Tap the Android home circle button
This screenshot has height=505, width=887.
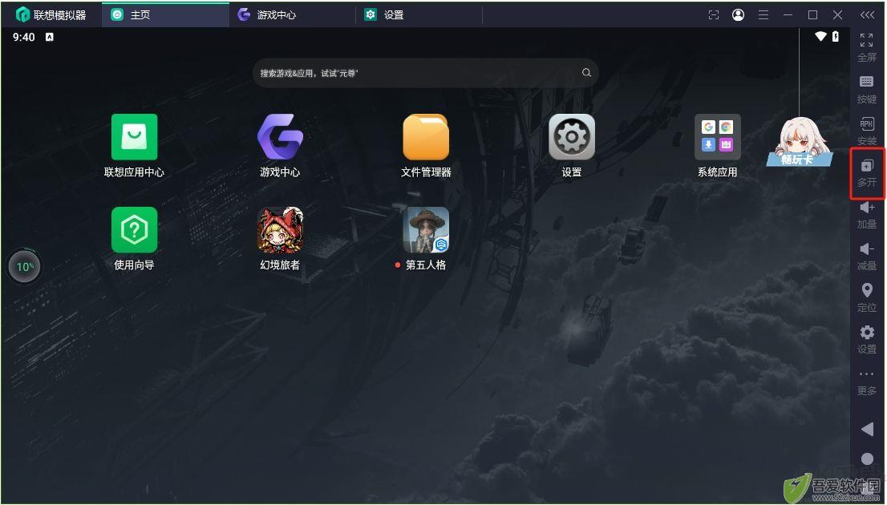click(x=867, y=458)
